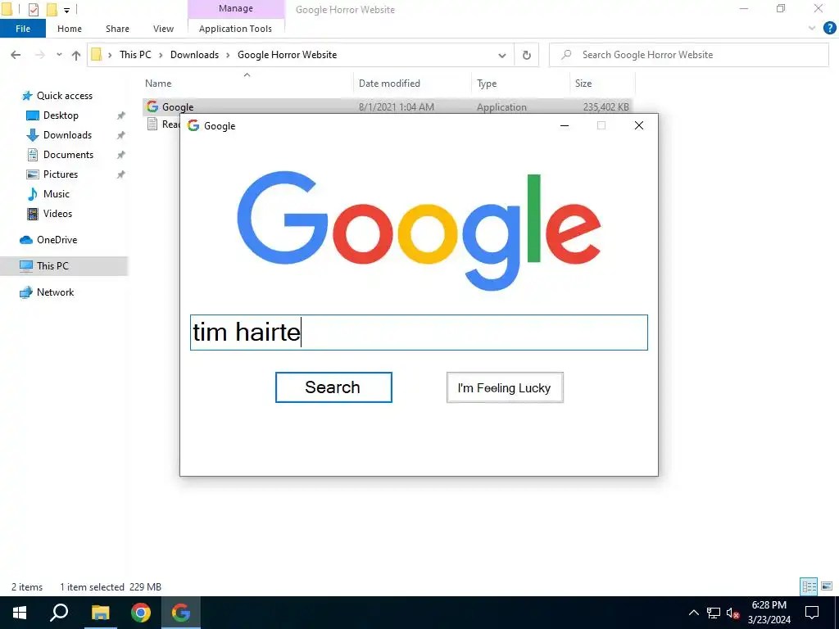Image resolution: width=839 pixels, height=629 pixels.
Task: Open Videos in the navigation pane
Action: [57, 214]
